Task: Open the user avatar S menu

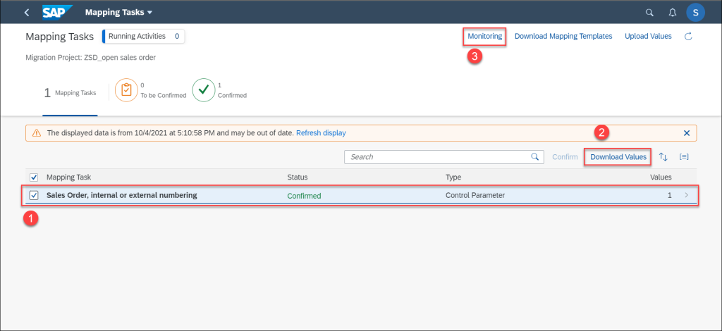Action: pos(695,13)
